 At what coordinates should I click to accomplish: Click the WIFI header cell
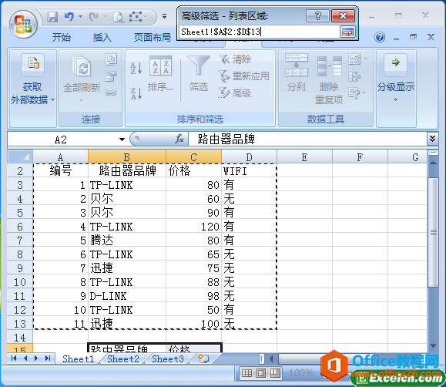249,171
